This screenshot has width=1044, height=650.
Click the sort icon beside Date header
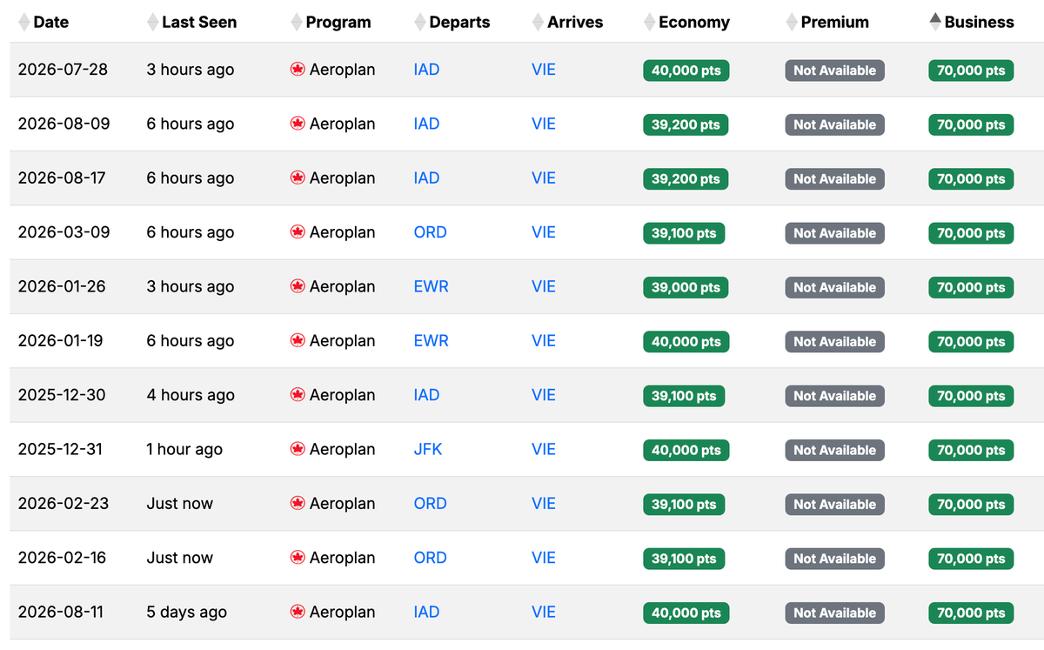pos(24,23)
